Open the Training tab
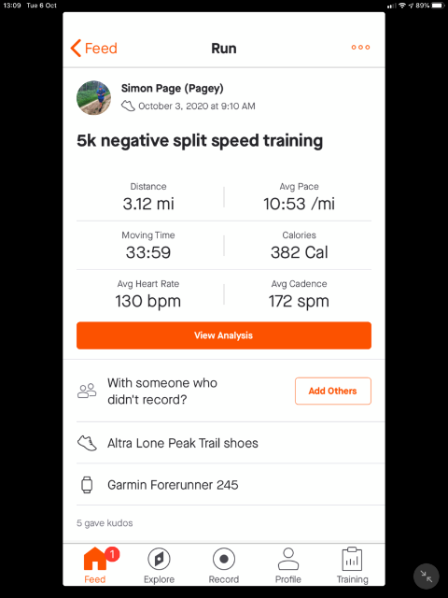The image size is (448, 598). coord(353,565)
